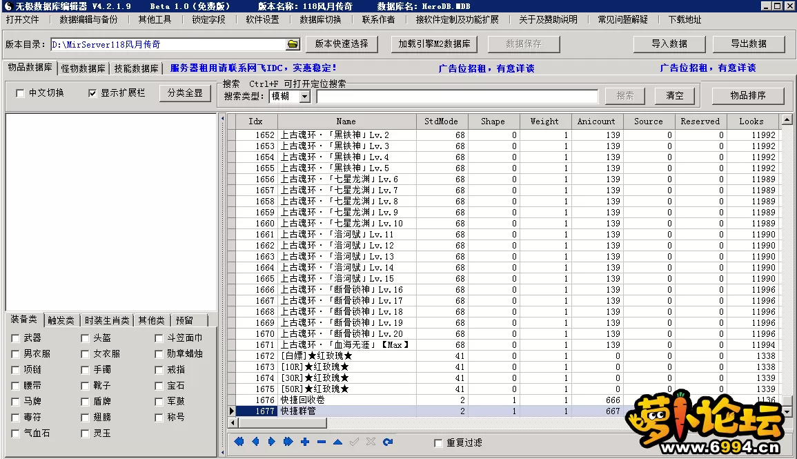The image size is (797, 459).
Task: Click the splitter collapse arrow near grid bottom
Action: pyautogui.click(x=223, y=452)
